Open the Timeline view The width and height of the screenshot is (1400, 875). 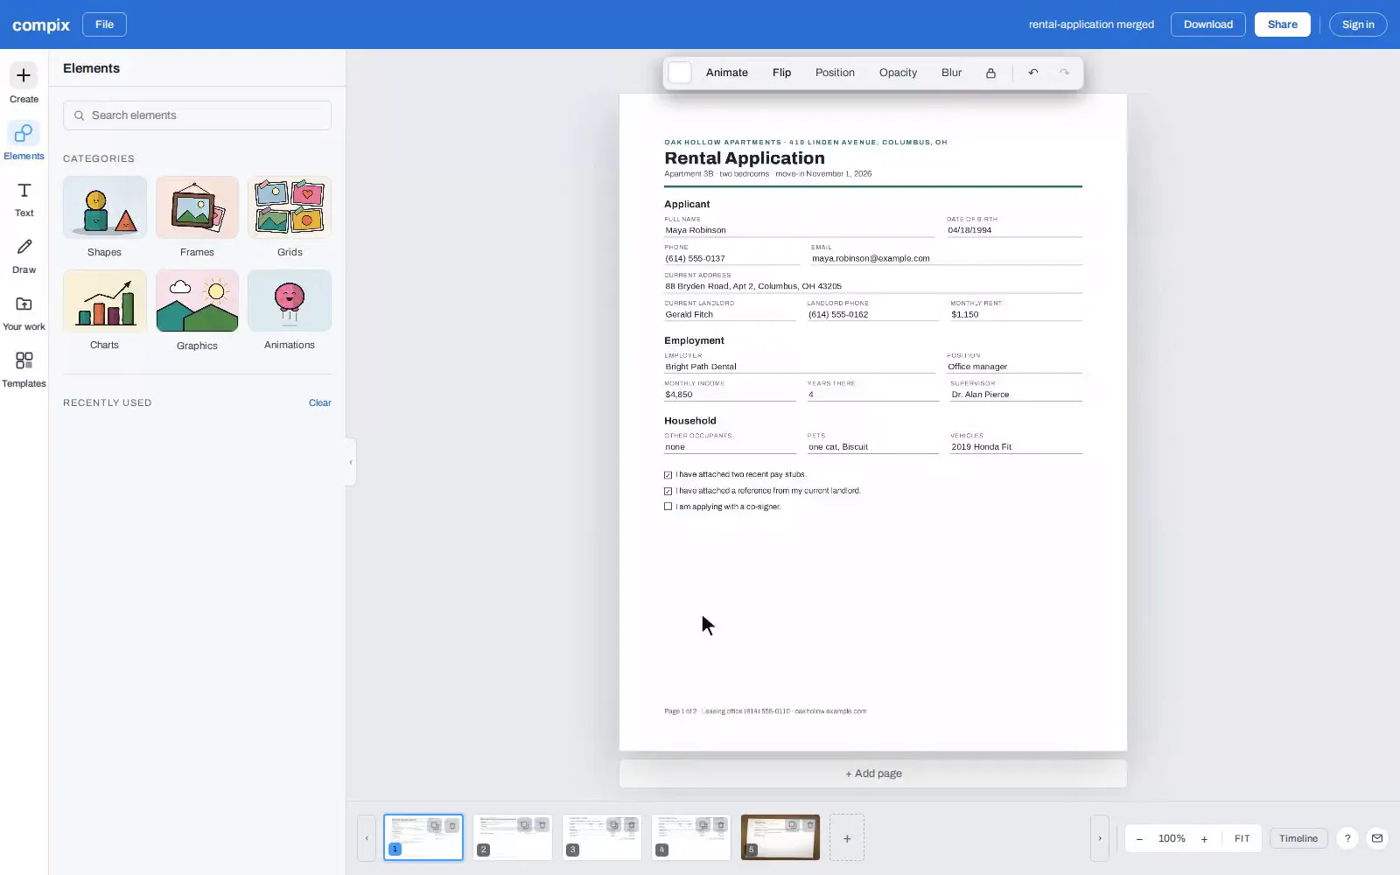(x=1298, y=838)
